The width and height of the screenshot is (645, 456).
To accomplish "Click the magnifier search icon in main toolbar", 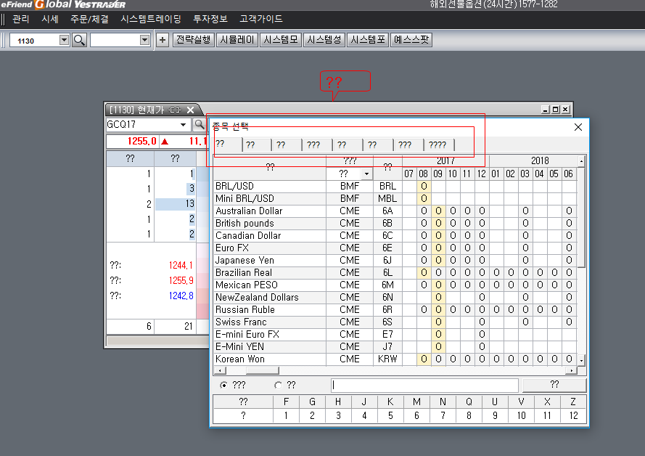I will 79,40.
